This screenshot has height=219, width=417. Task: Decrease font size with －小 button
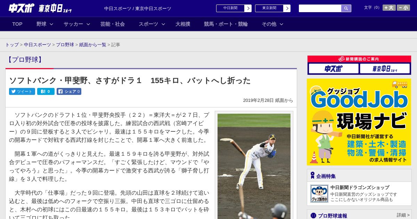(x=403, y=8)
